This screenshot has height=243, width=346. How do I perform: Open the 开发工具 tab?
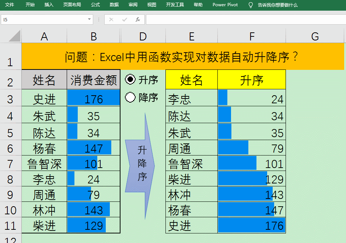click(175, 5)
